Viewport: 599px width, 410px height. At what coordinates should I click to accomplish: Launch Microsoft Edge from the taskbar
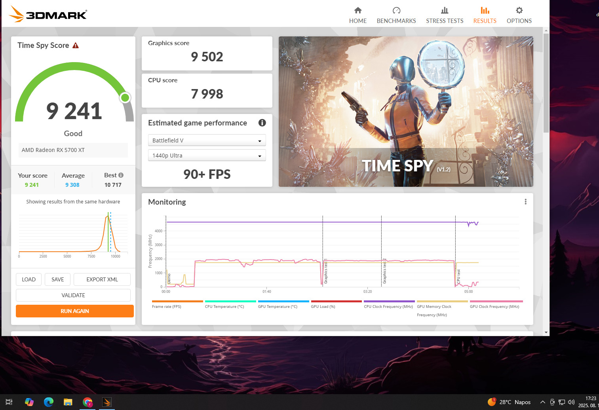coord(48,402)
